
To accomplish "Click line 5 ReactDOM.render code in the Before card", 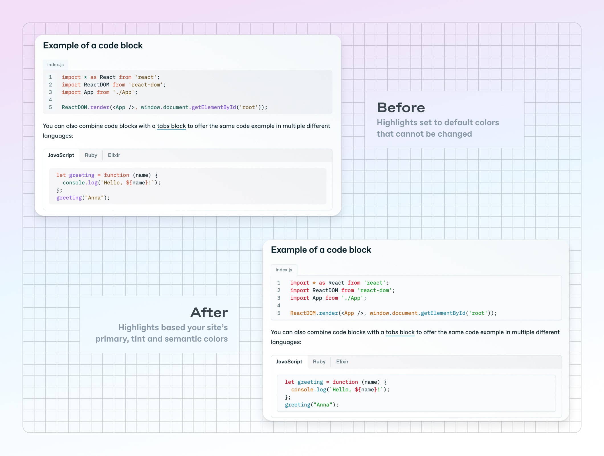I will [x=164, y=107].
